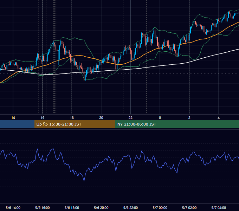Click the 5/7 02:00 time label

[189, 207]
